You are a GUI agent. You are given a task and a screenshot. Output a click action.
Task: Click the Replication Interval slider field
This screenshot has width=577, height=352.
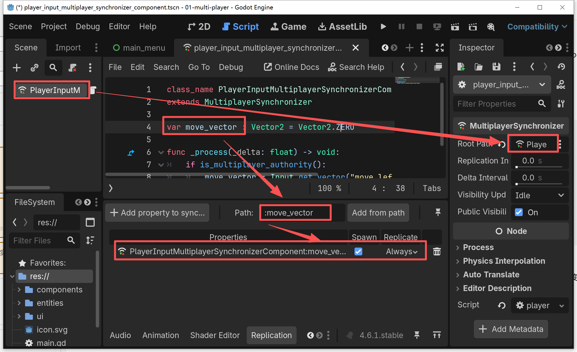[539, 161]
